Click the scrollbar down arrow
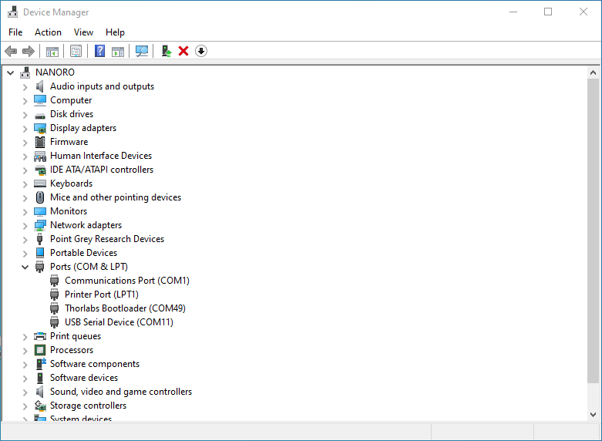The image size is (602, 441). [x=593, y=415]
